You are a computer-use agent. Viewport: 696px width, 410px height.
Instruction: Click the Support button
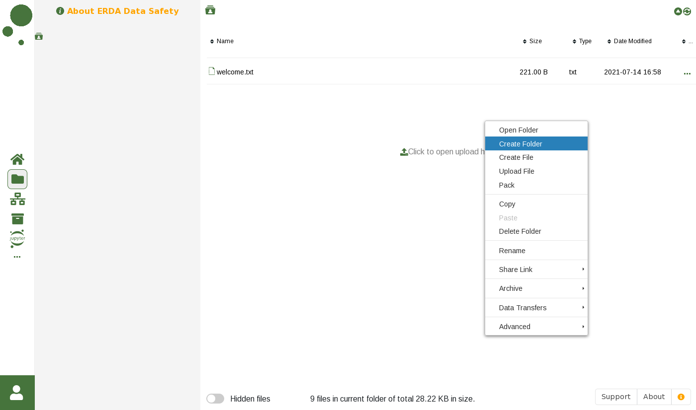(615, 397)
